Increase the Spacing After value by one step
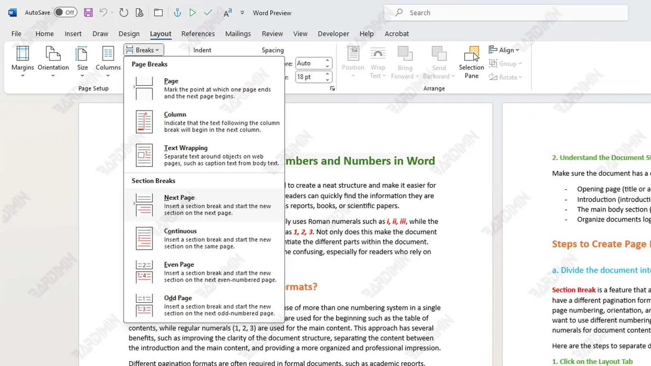This screenshot has height=366, width=651. (327, 74)
